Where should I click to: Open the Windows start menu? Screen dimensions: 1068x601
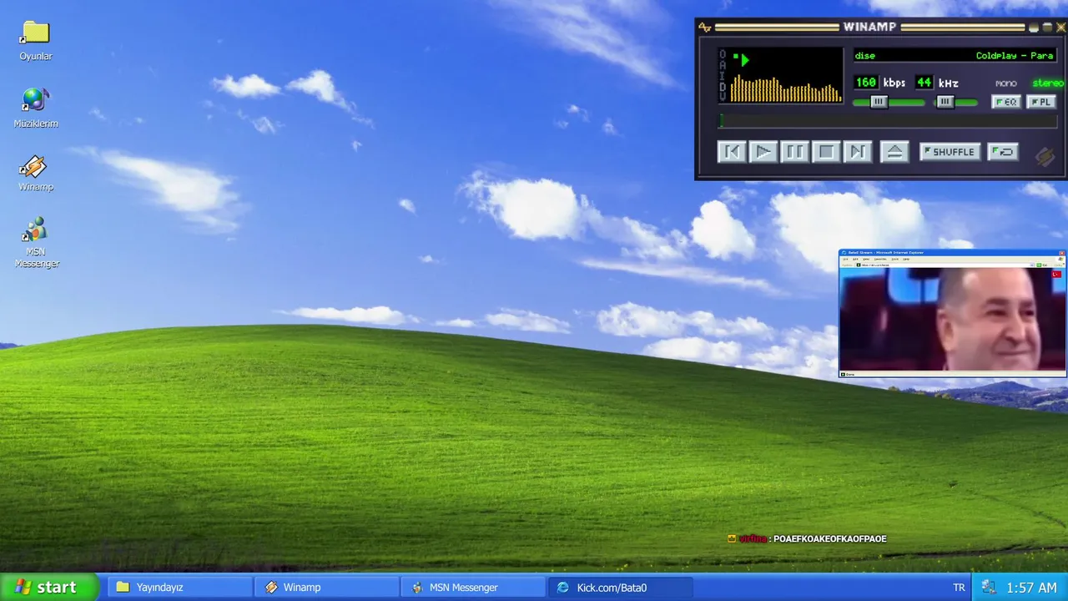[48, 587]
